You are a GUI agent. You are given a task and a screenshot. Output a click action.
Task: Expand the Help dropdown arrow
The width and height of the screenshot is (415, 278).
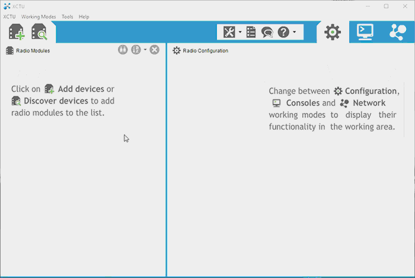294,32
